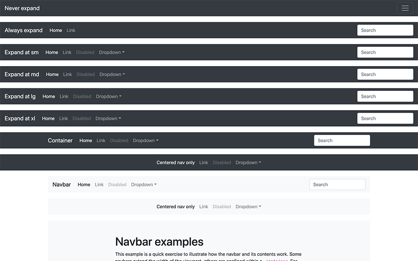
Task: Click Link in dark Centered nav only navbar
Action: (x=203, y=162)
